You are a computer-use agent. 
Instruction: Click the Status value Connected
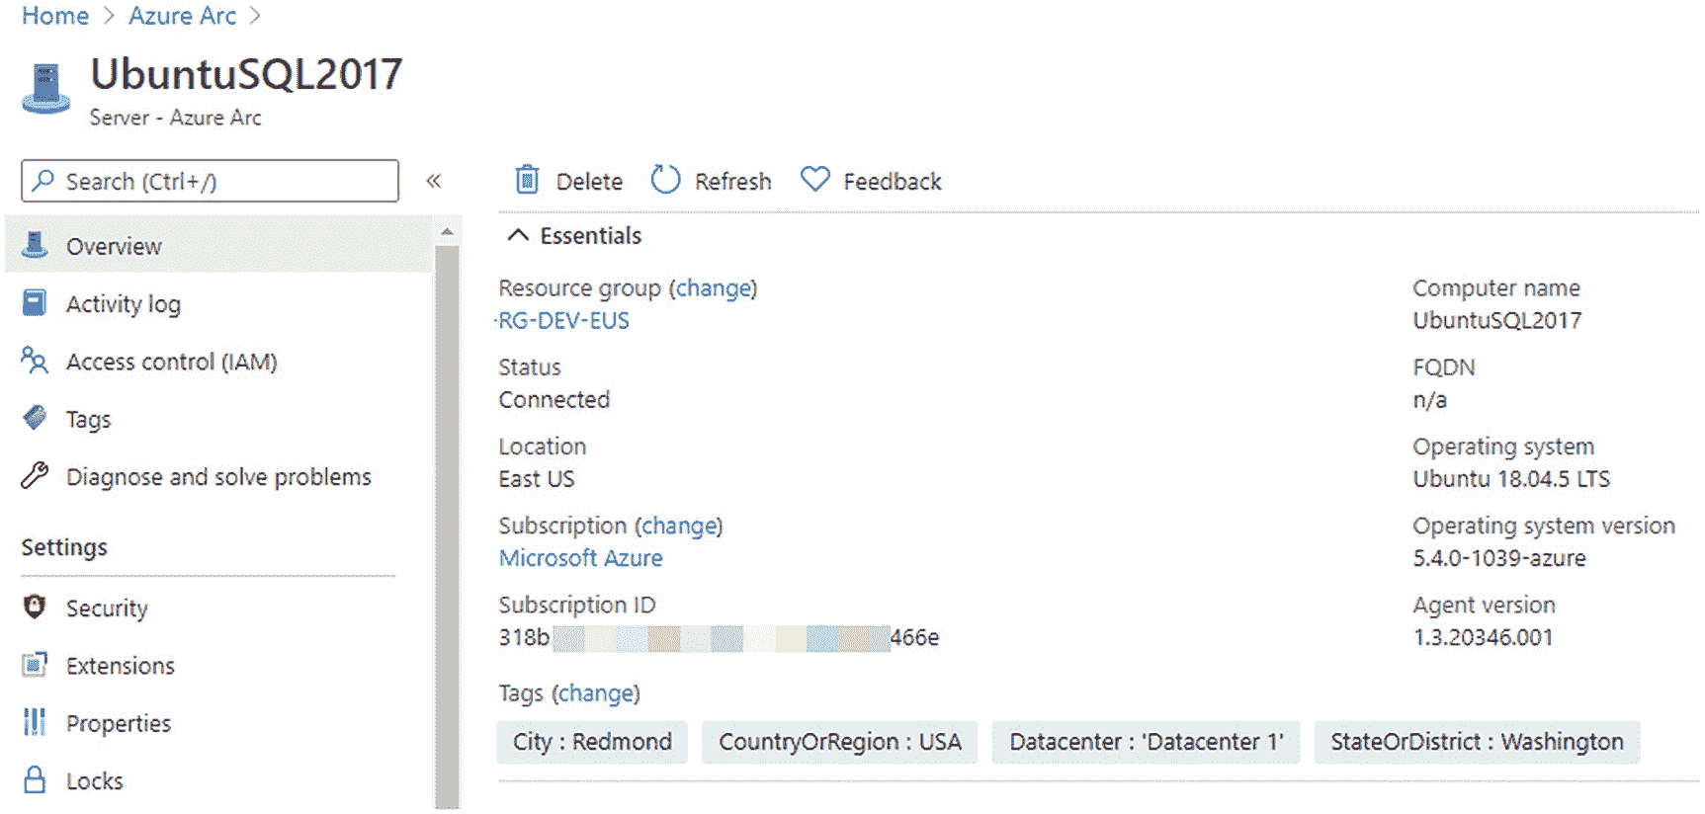point(554,400)
